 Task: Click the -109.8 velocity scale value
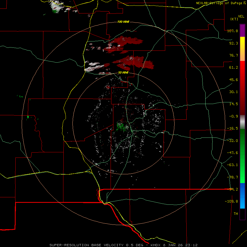pyautogui.click(x=231, y=201)
